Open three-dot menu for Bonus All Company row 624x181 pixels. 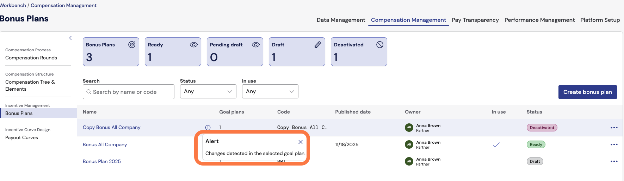pos(614,144)
